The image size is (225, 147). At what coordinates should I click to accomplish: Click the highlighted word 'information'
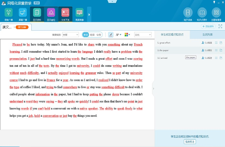(43, 94)
